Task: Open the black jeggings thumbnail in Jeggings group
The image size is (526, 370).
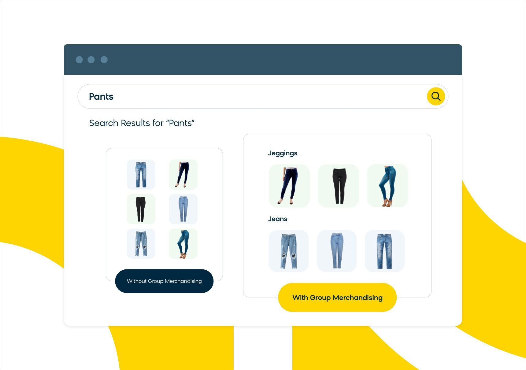Action: (338, 186)
